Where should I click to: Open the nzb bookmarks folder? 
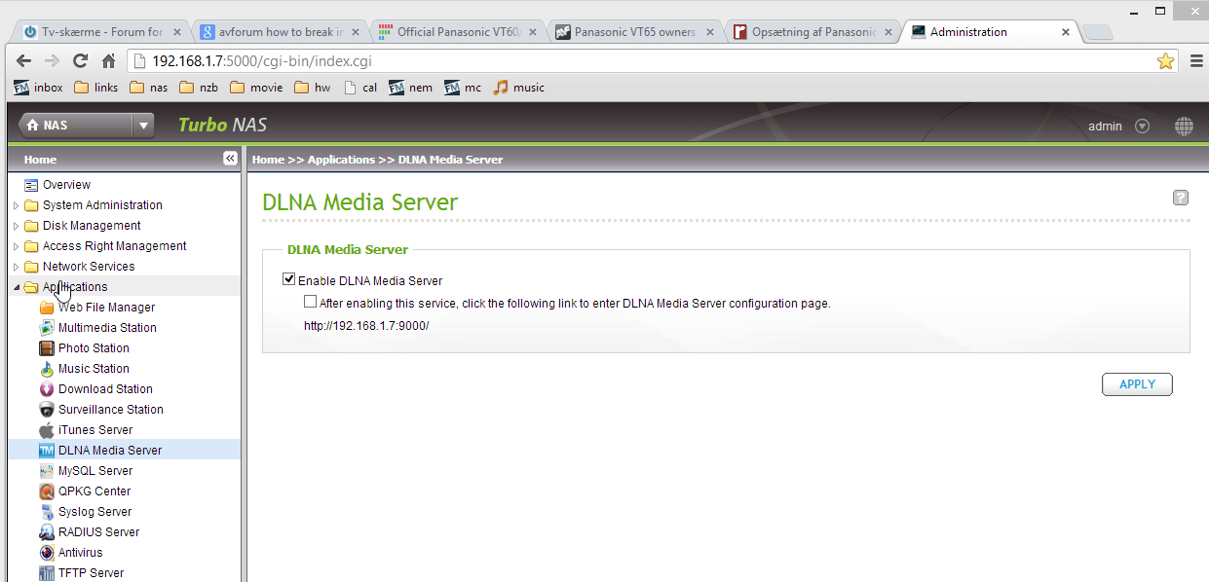click(200, 88)
